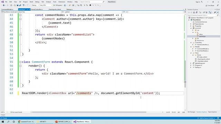Click the Sign in link
Screen dimensions: 221x124
click(x=198, y=2)
